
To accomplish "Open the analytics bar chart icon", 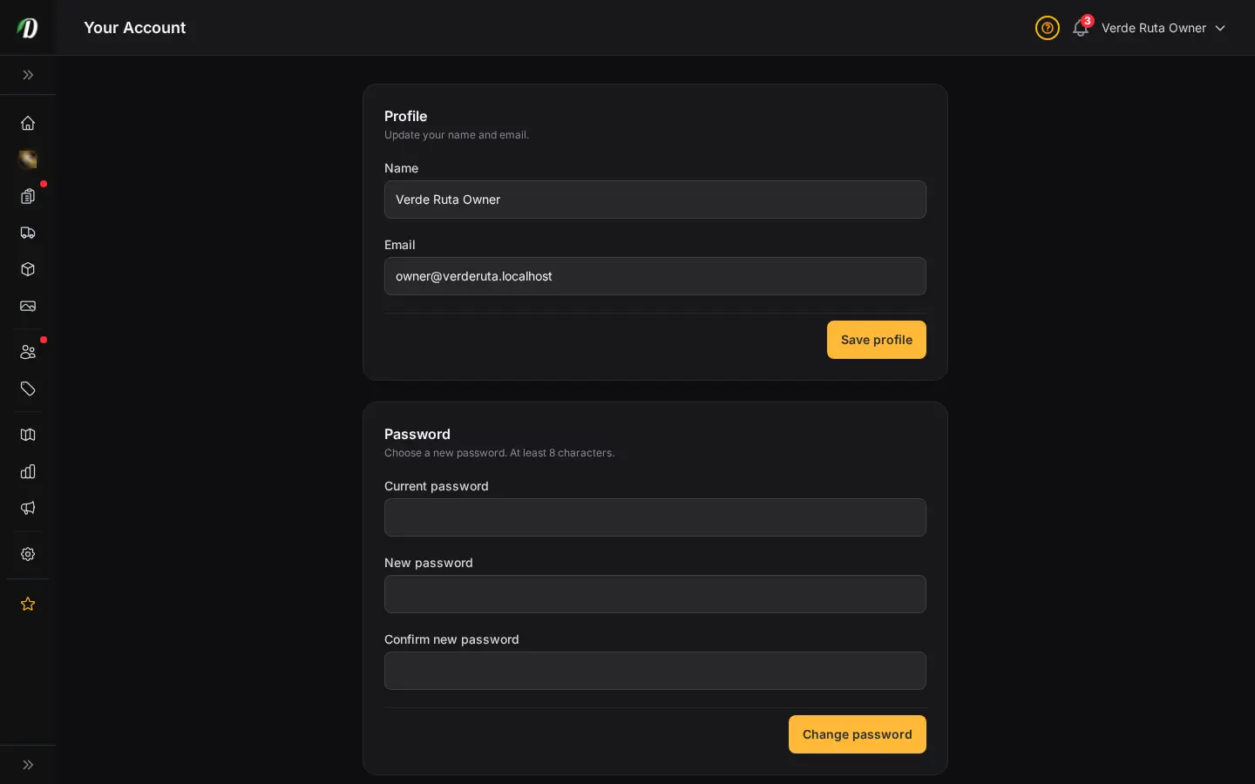I will [x=28, y=471].
